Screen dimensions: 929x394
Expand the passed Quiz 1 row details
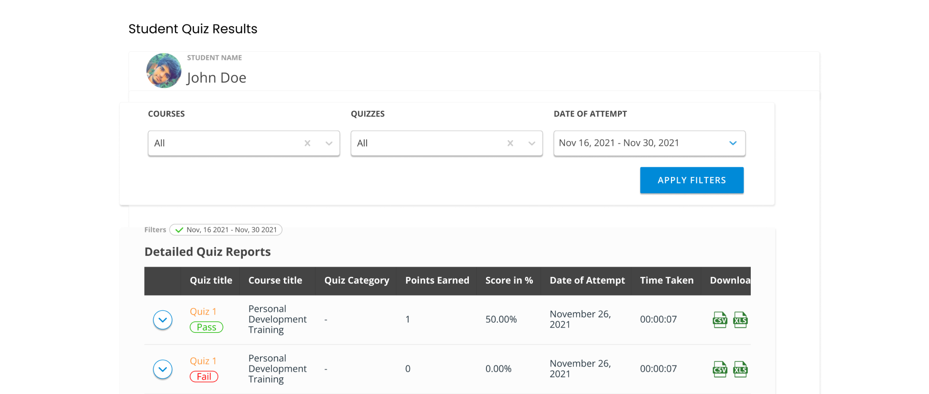162,320
